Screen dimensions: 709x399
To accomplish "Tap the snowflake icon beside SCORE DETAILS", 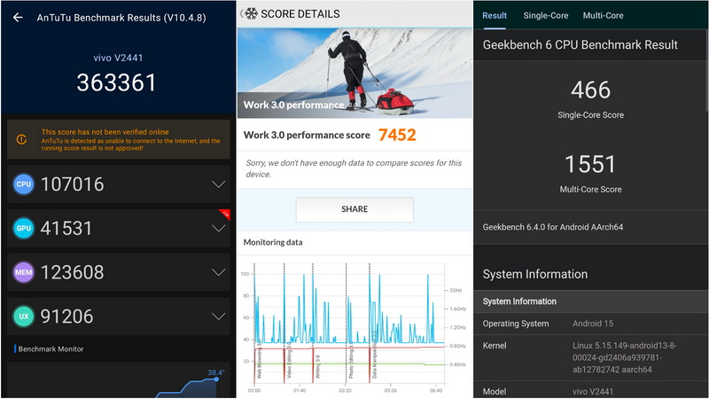I will click(252, 14).
